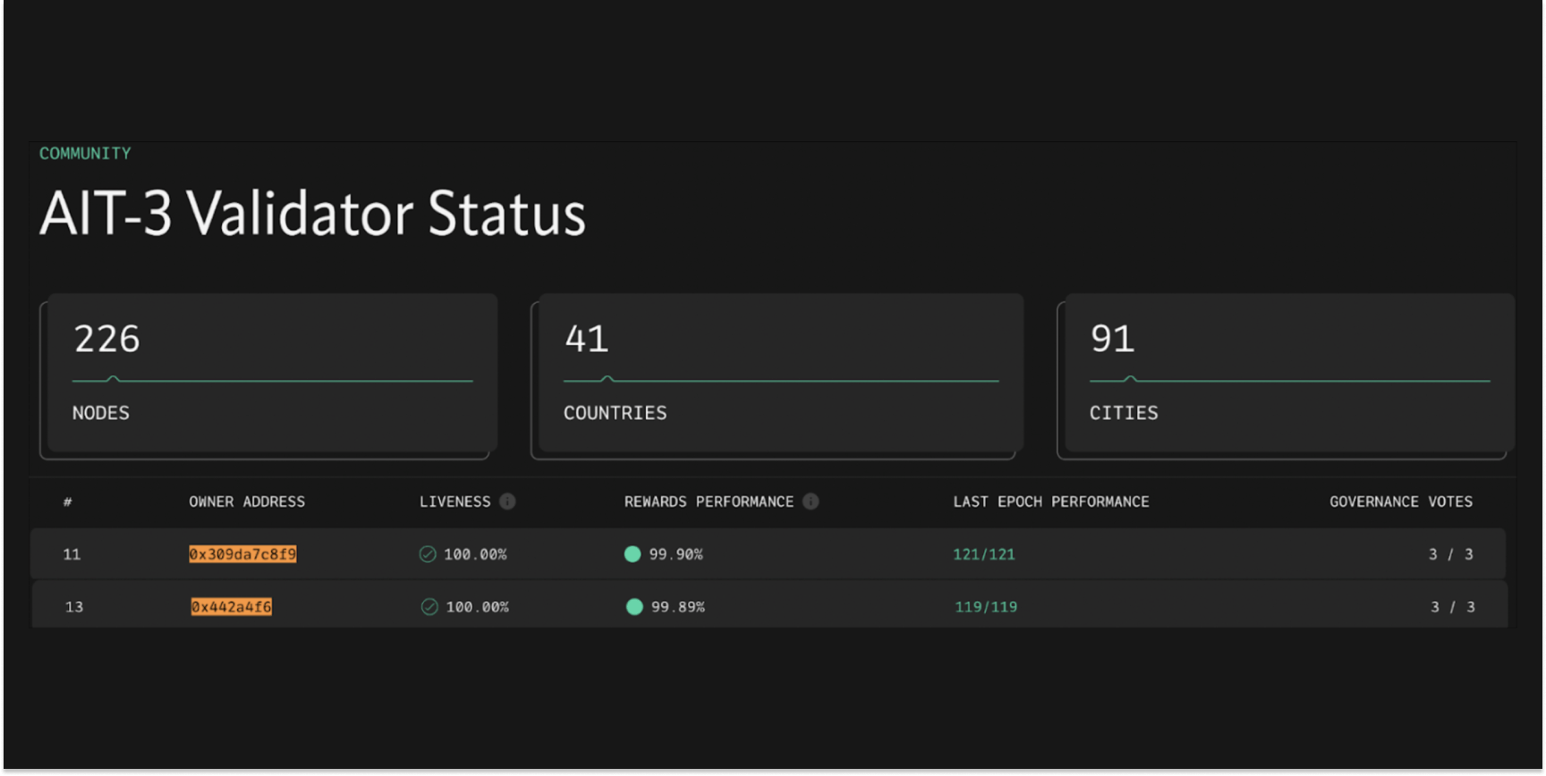Open the 119/119 last epoch performance link
This screenshot has width=1546, height=776.
986,607
